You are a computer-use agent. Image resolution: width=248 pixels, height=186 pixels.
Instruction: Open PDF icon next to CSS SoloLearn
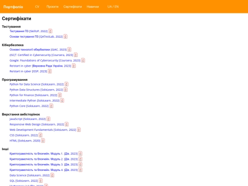tap(40, 135)
